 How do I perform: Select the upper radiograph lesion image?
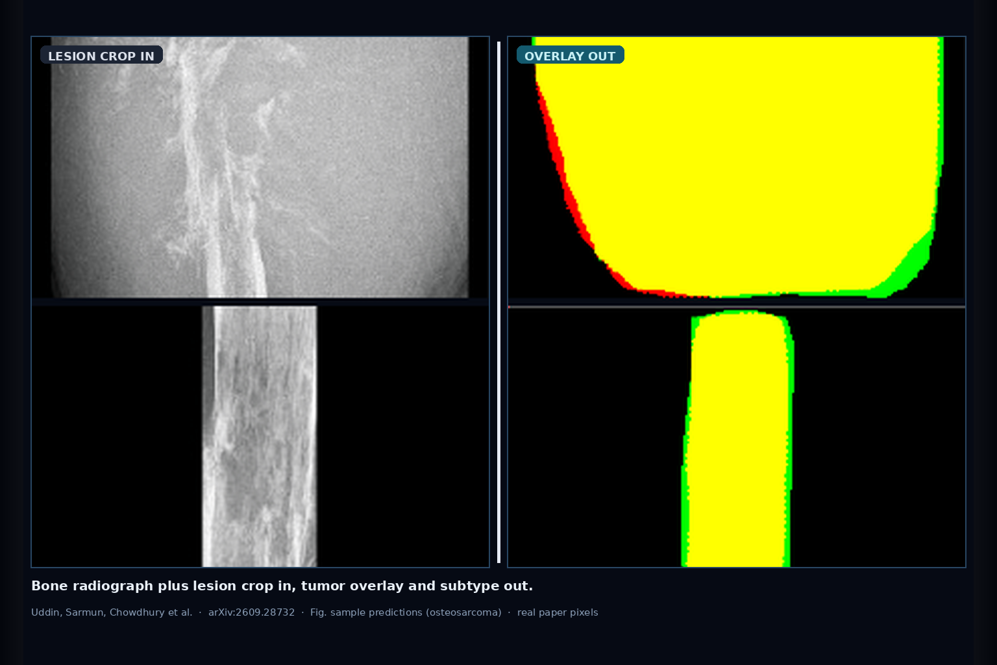click(x=260, y=167)
